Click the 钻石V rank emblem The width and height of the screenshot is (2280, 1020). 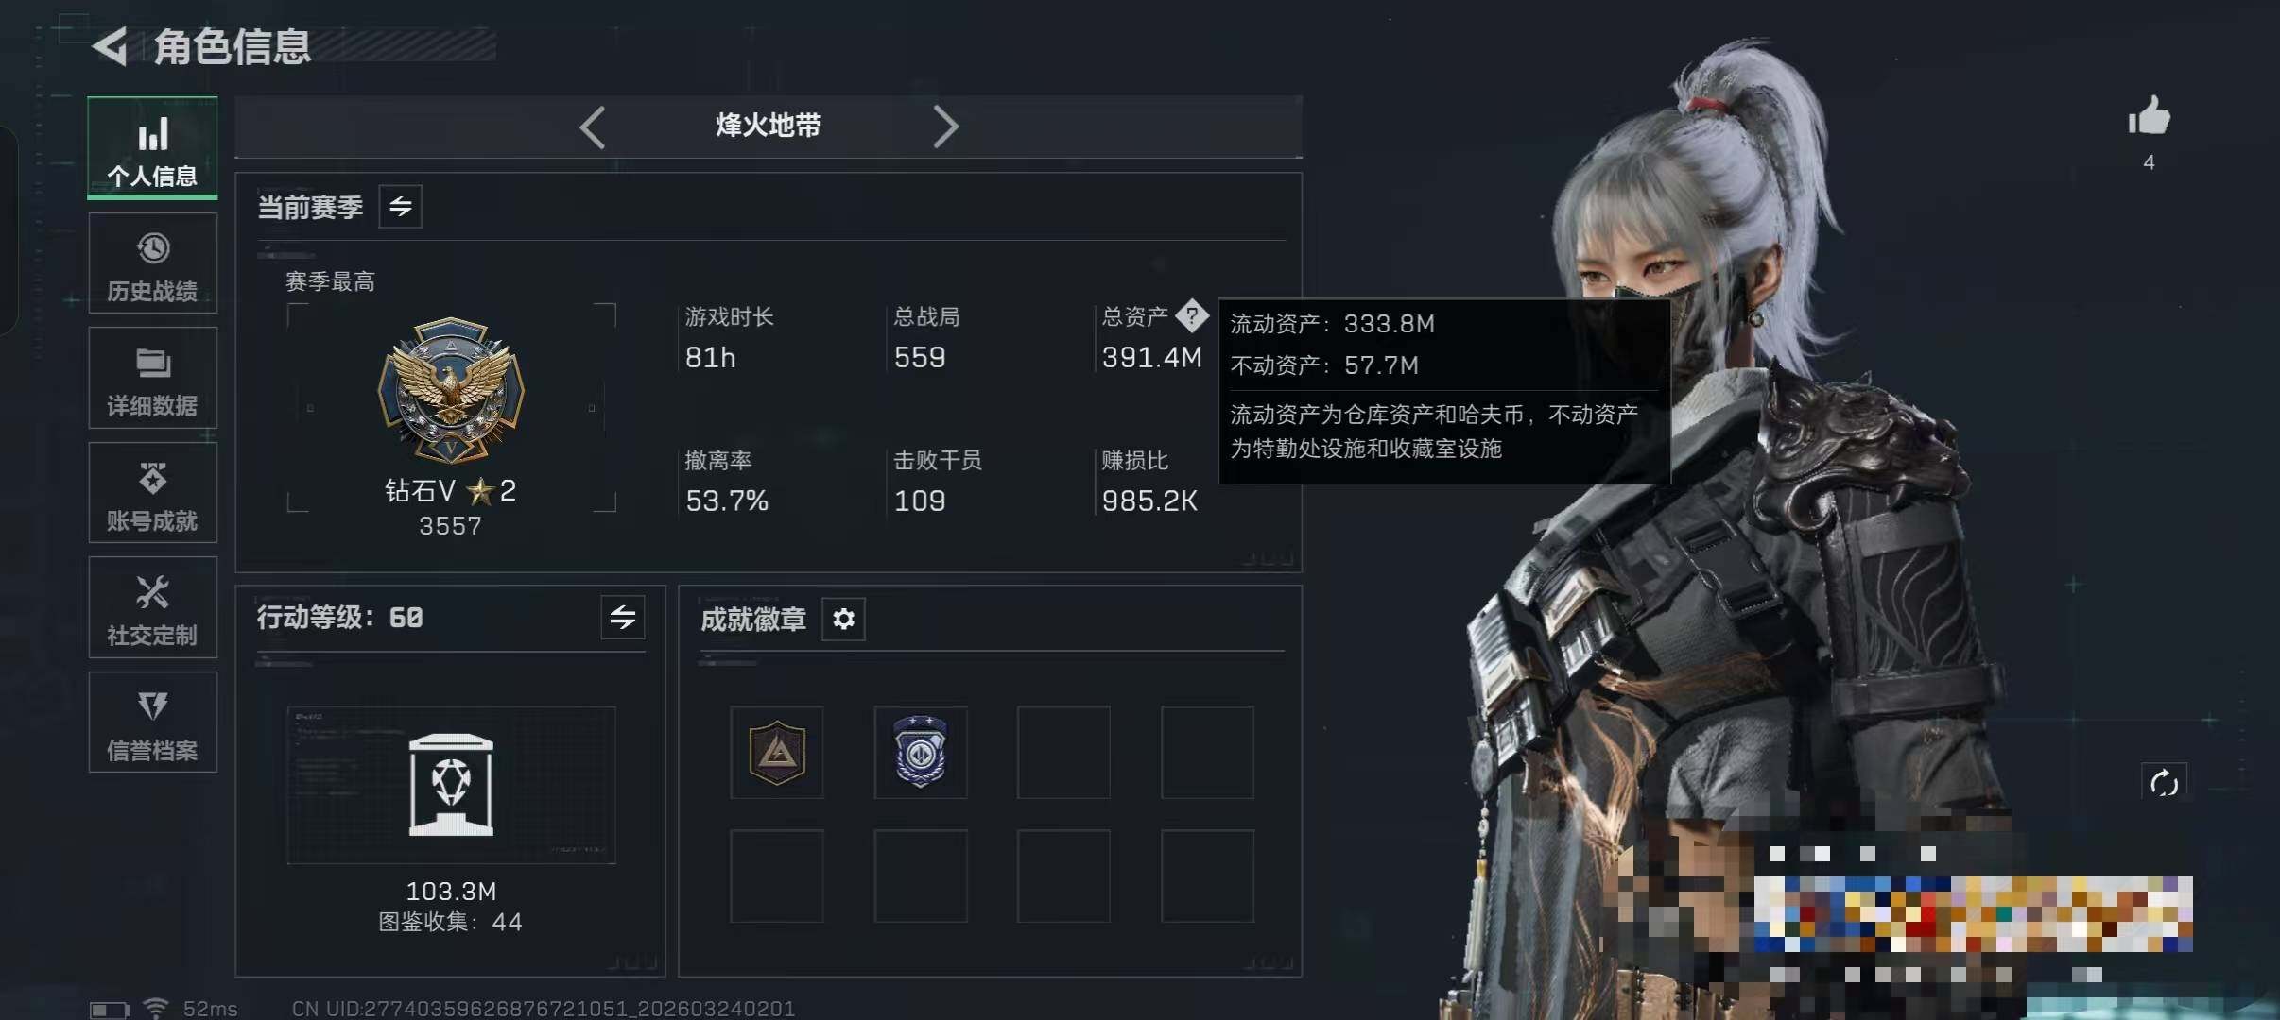[x=451, y=390]
